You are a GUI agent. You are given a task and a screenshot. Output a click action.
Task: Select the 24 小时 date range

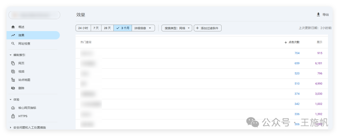click(83, 28)
